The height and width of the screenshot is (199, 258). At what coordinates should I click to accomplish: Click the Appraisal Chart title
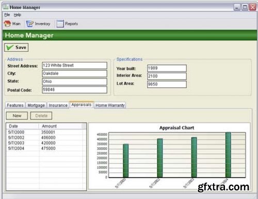pyautogui.click(x=176, y=128)
